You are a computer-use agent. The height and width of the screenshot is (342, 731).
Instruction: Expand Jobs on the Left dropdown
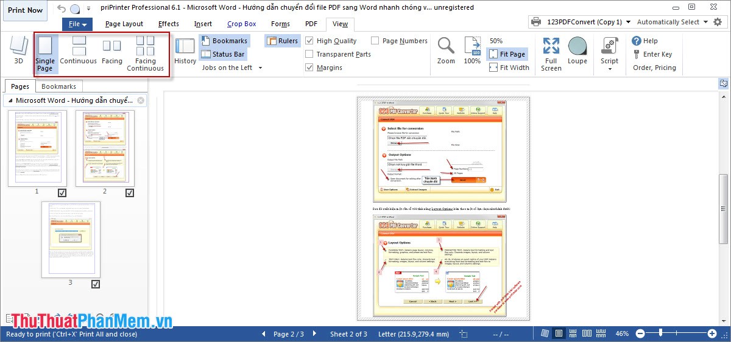(x=232, y=68)
